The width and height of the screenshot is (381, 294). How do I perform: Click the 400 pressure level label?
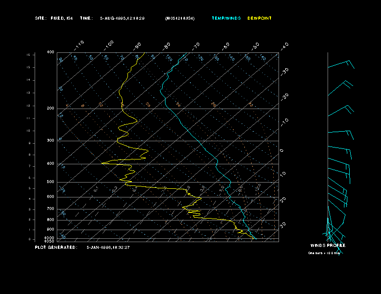[x=51, y=164]
